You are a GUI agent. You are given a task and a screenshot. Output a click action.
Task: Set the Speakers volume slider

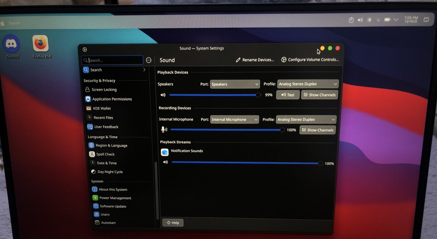[x=215, y=95]
